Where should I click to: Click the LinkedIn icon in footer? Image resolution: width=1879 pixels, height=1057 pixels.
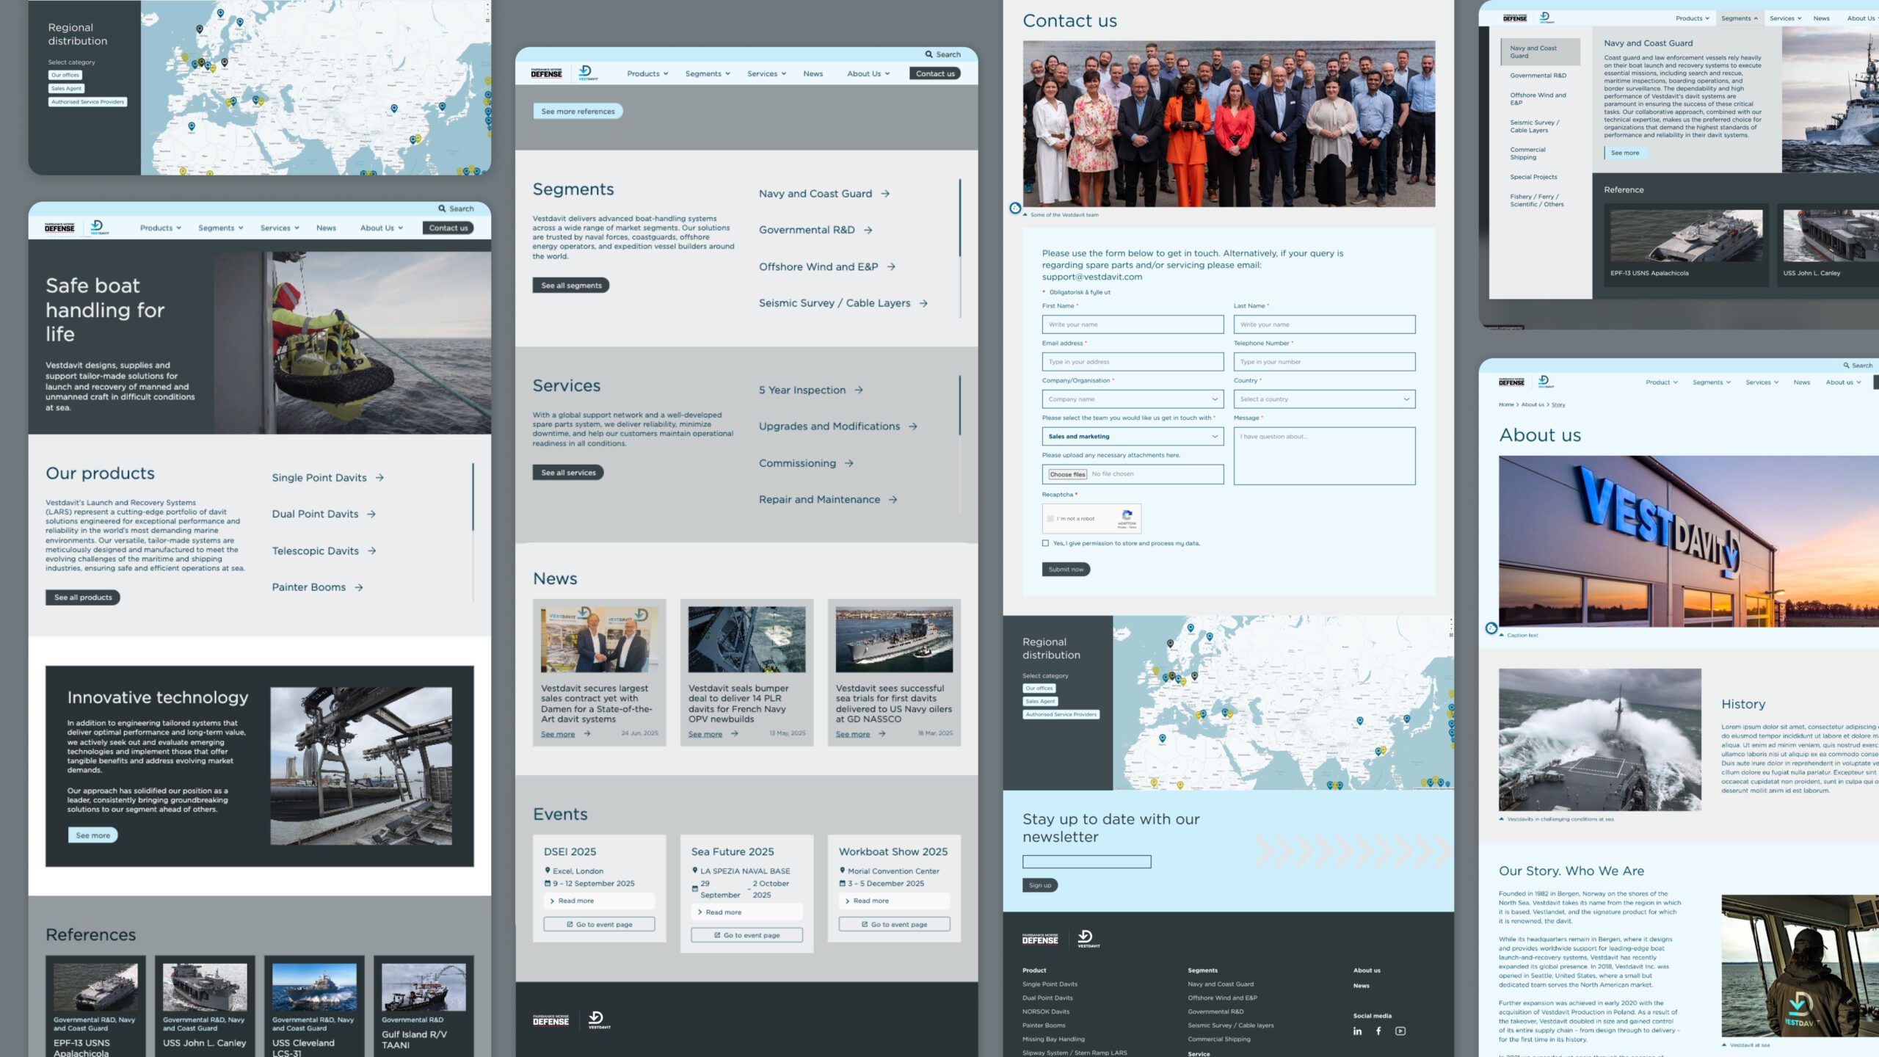pos(1357,1031)
